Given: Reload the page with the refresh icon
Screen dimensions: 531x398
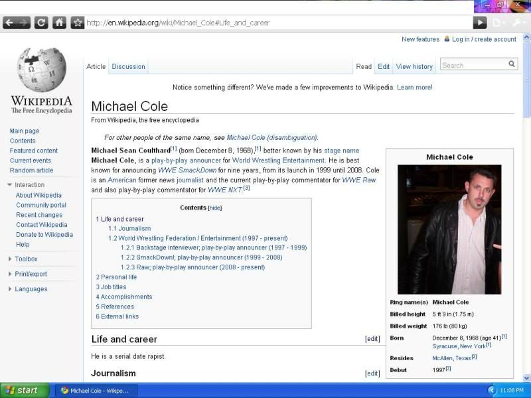Looking at the screenshot, I should click(x=41, y=23).
